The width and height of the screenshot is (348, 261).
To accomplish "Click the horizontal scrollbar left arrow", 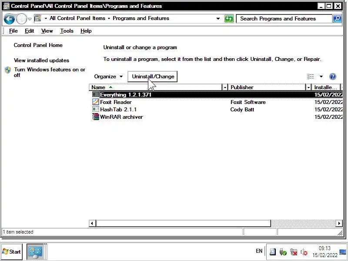I will click(92, 223).
